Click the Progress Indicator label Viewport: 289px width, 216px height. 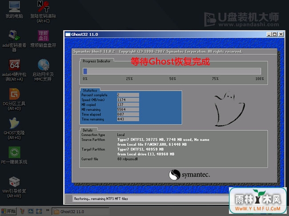click(96, 61)
